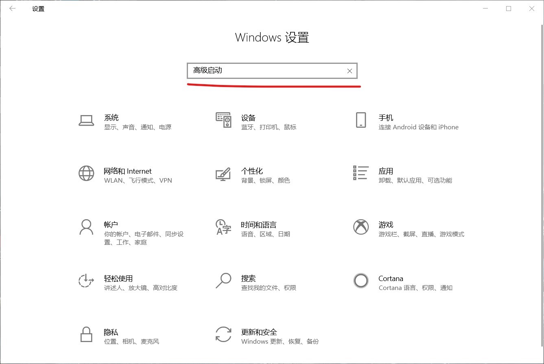Open the Update & Security arrows icon

(223, 335)
